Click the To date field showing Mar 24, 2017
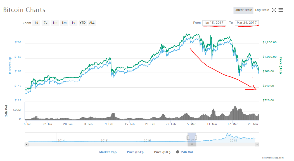Viewport: 294px width, 161px height. click(x=247, y=23)
